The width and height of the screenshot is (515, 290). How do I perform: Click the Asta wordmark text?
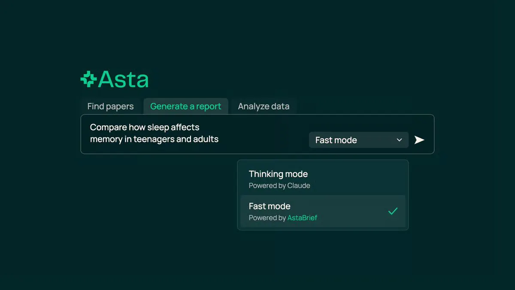(124, 79)
